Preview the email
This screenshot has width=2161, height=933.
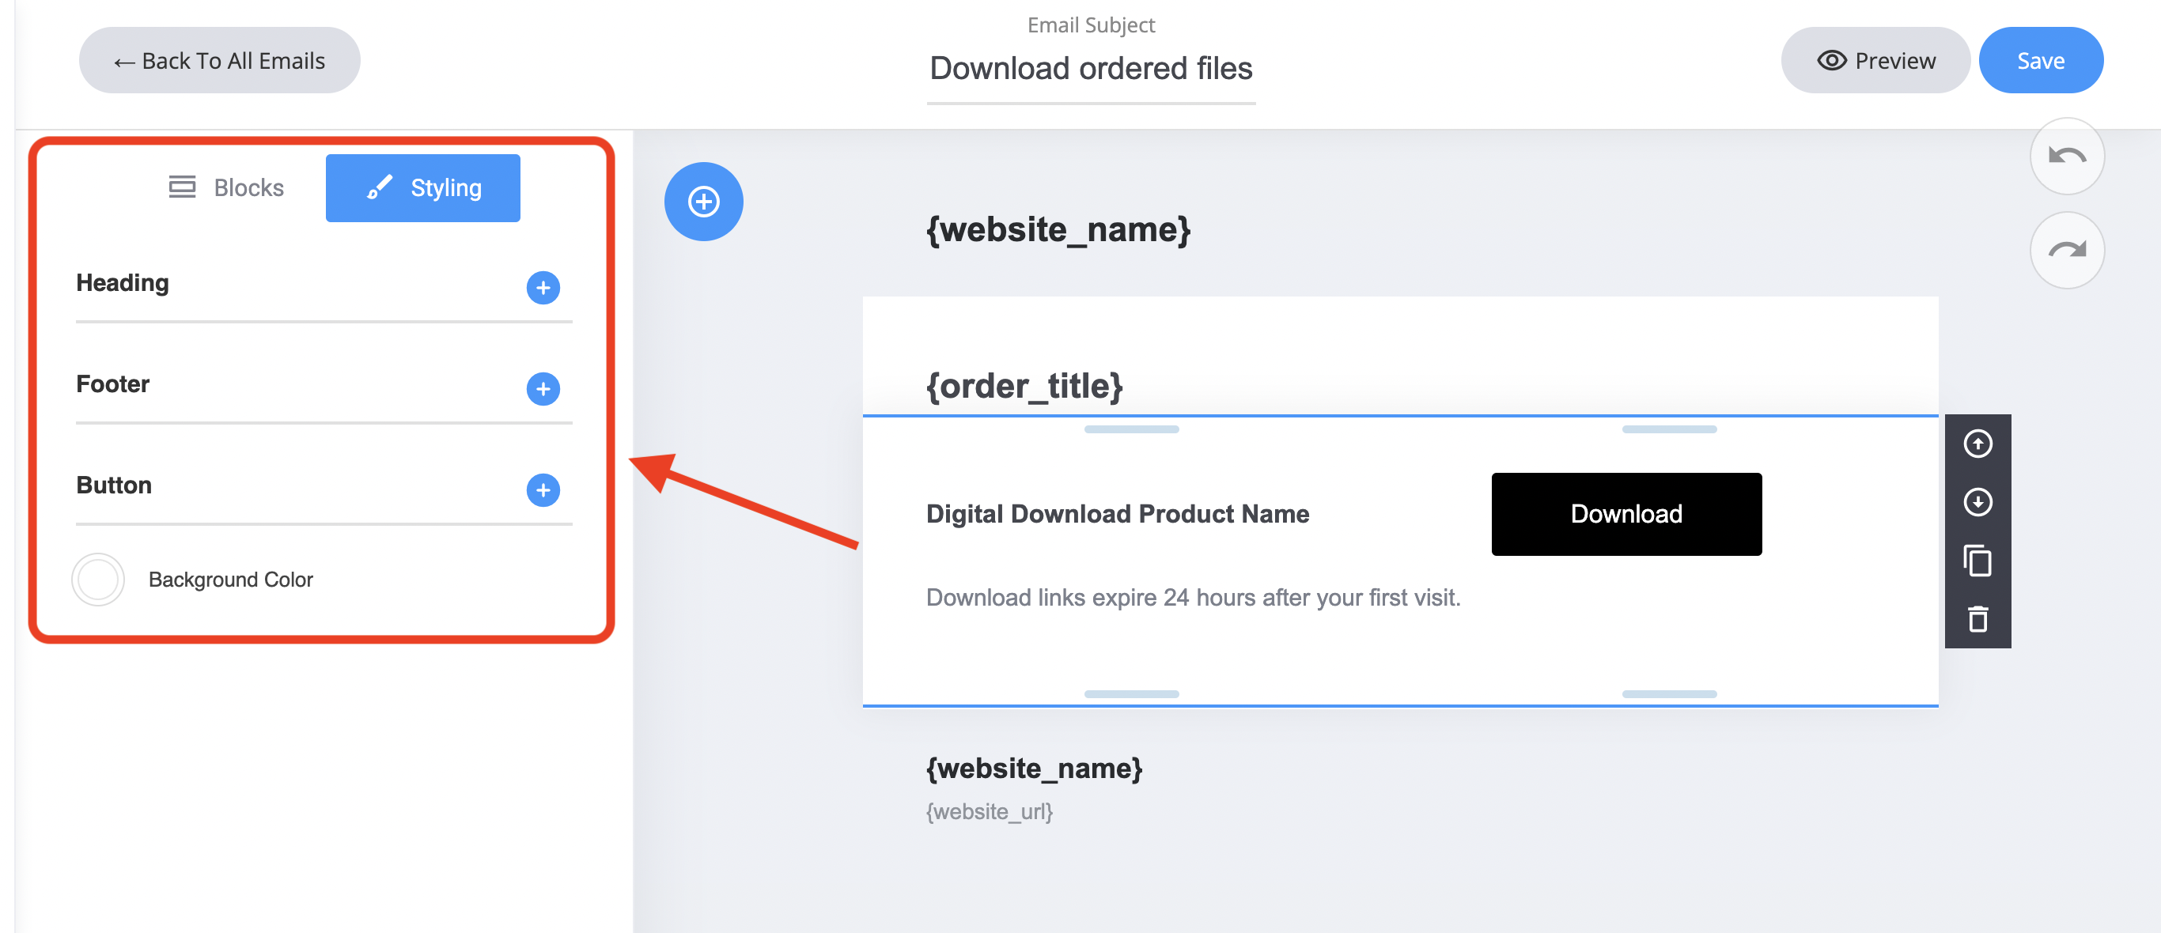[x=1875, y=60]
